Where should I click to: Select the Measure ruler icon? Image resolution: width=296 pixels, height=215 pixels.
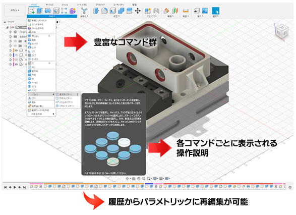(x=186, y=11)
